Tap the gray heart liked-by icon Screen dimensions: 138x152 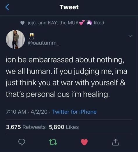(22, 23)
